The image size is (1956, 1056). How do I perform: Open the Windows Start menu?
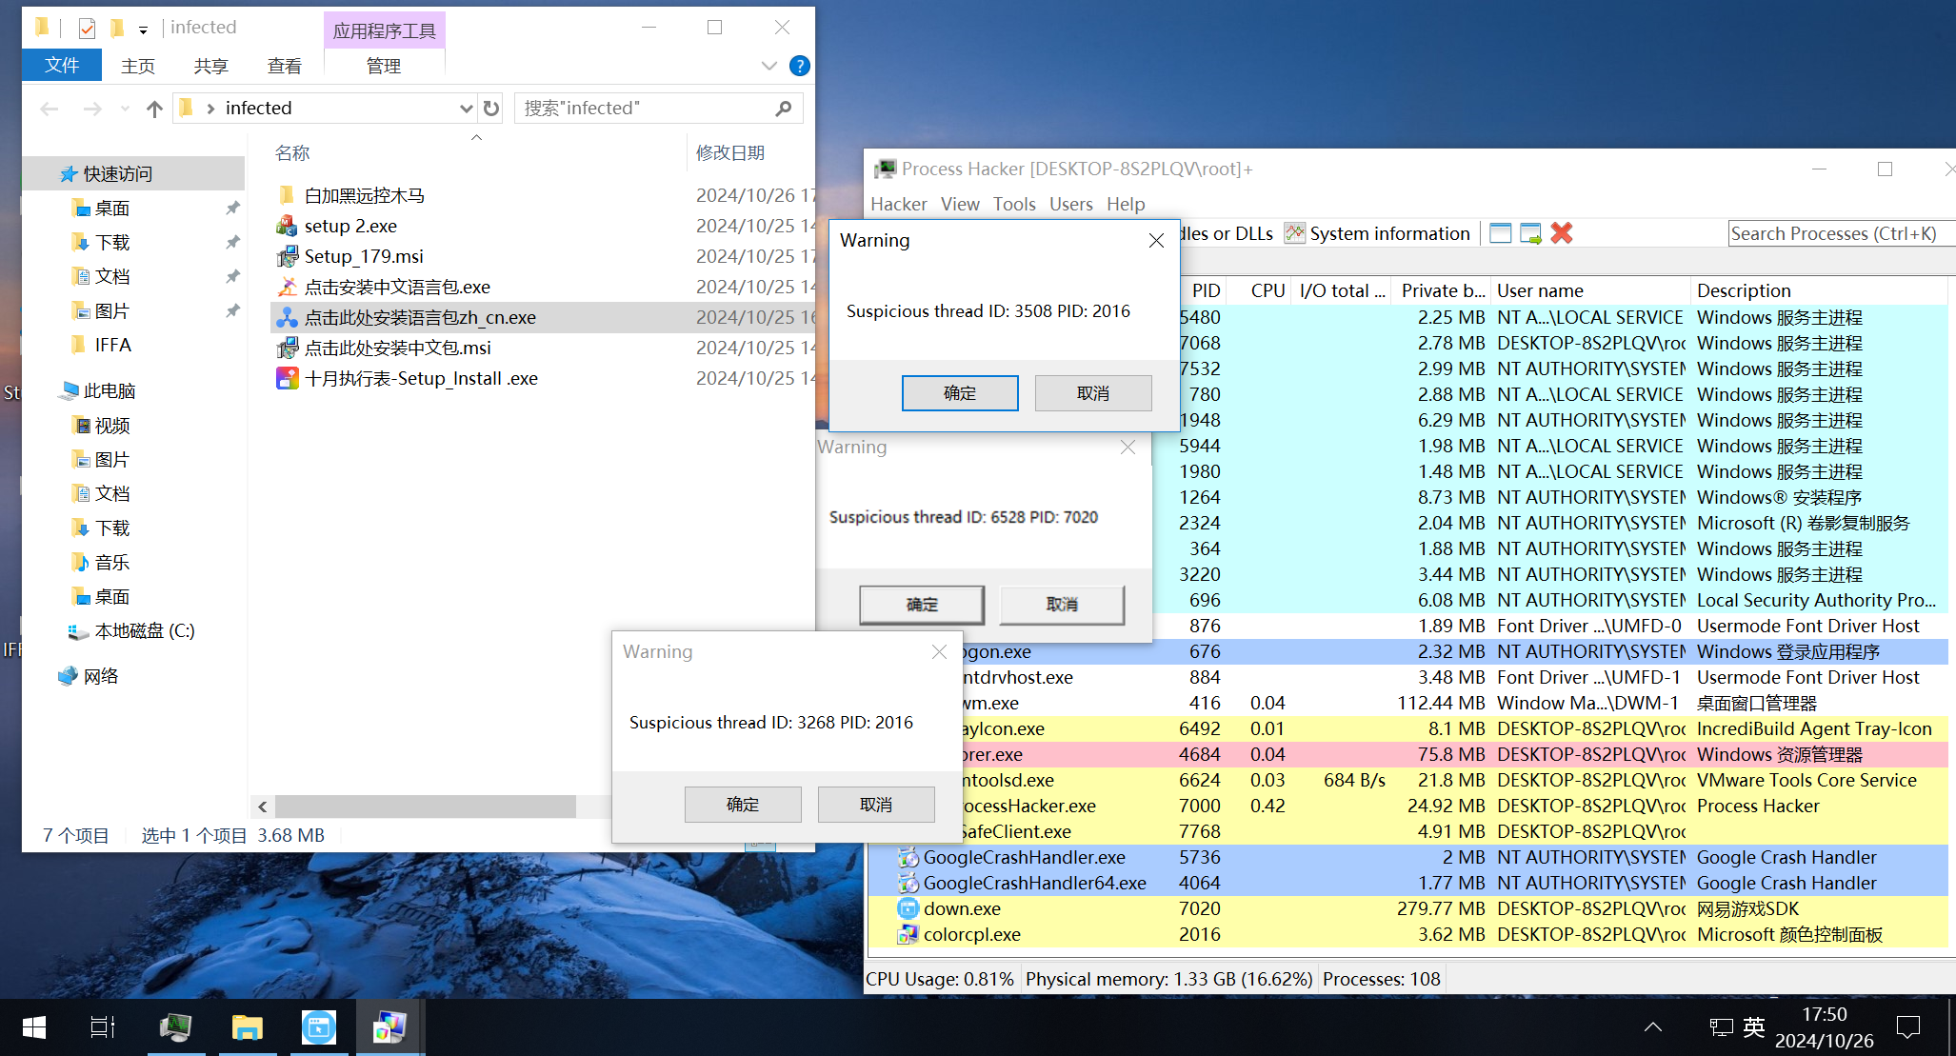tap(34, 1027)
